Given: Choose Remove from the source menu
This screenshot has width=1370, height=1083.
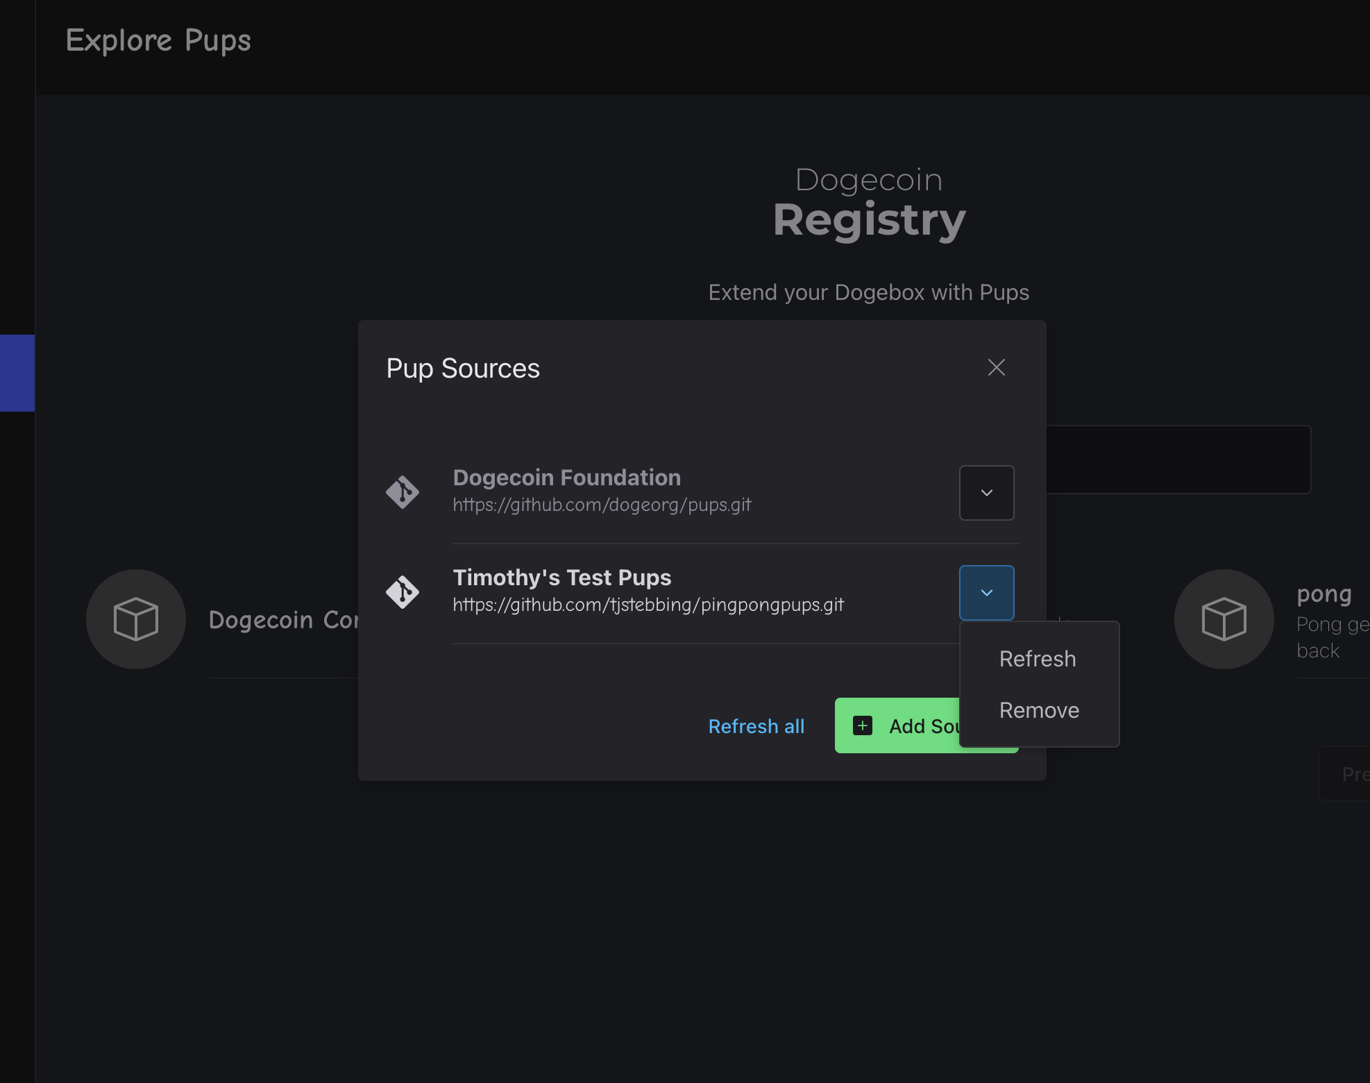Looking at the screenshot, I should [1039, 710].
